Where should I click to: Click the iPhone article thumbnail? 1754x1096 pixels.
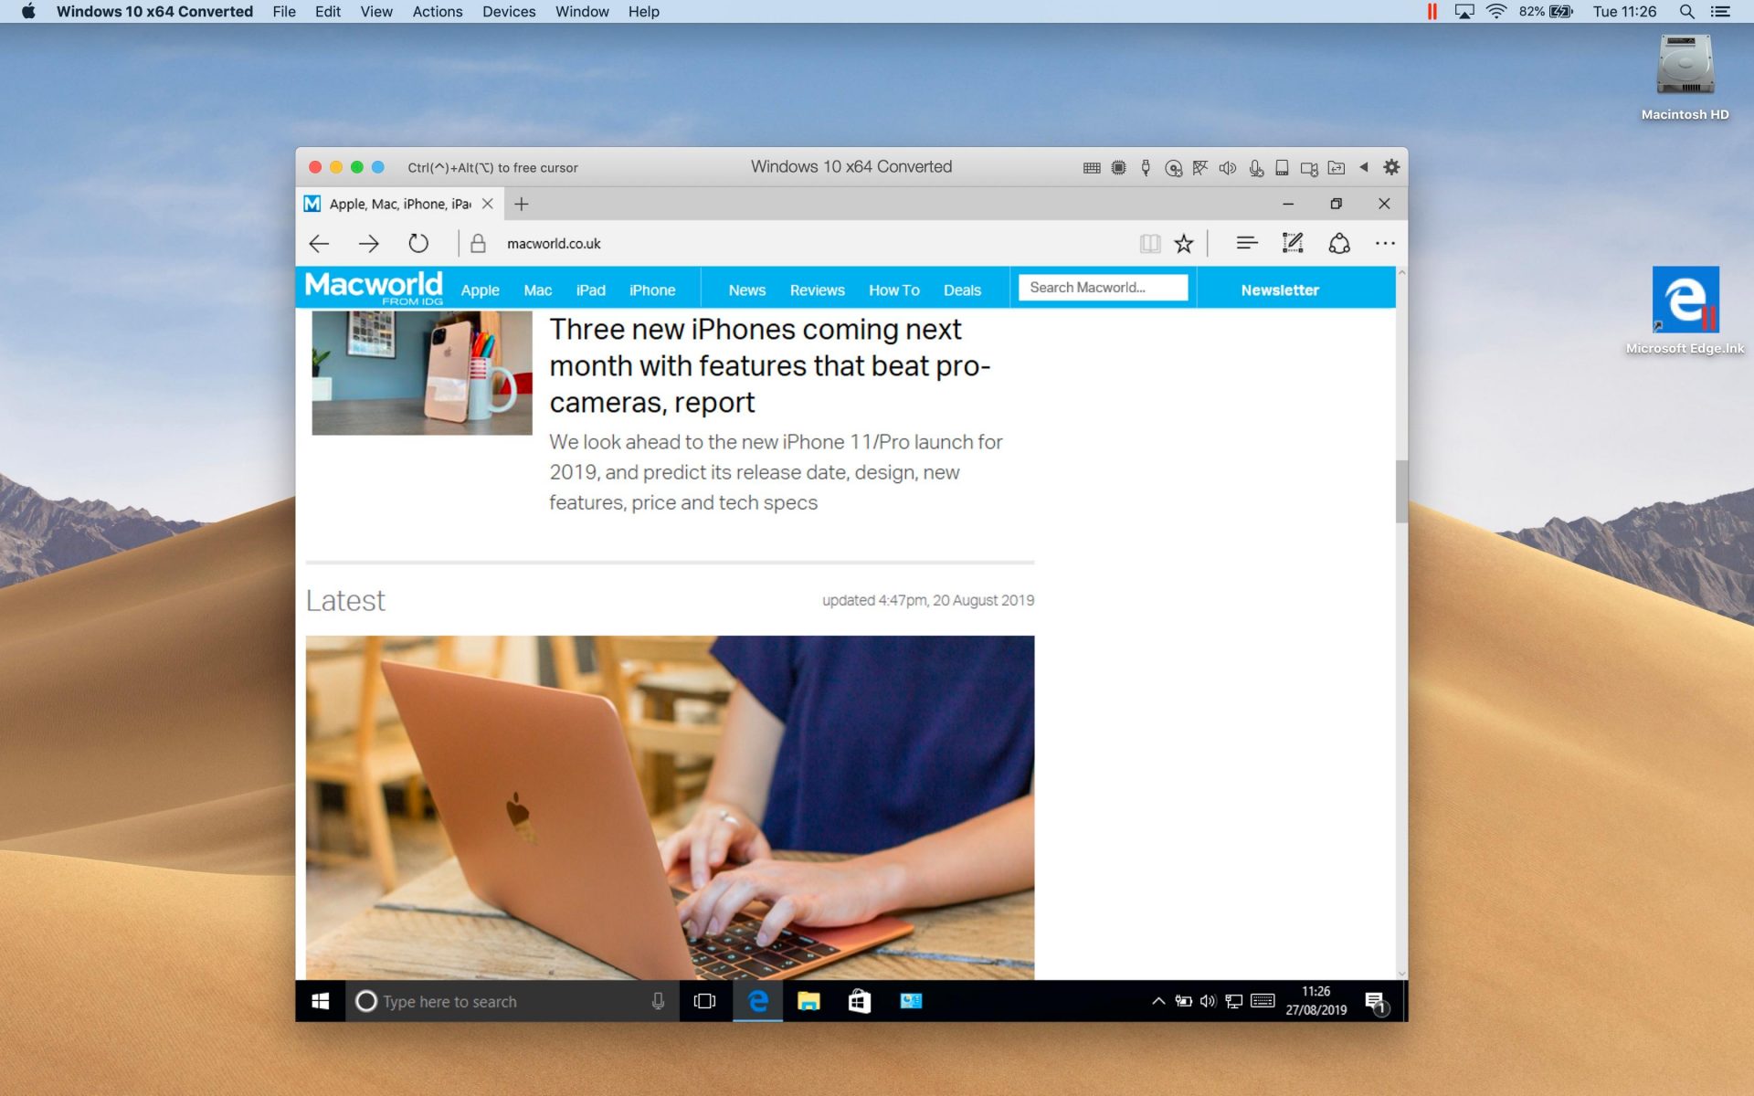(x=422, y=373)
